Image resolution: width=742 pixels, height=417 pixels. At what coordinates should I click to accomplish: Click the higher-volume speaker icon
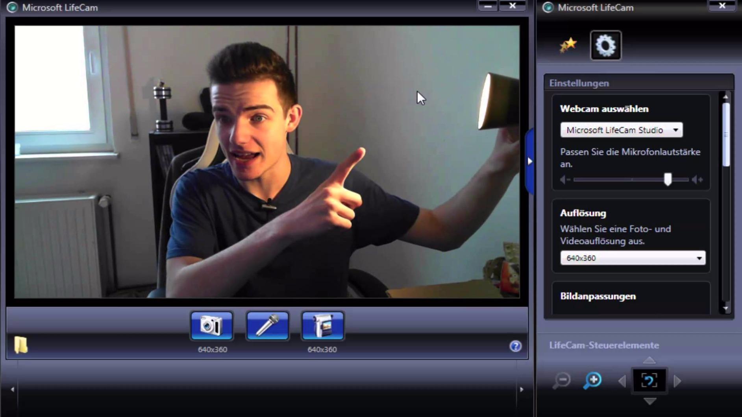pos(698,180)
